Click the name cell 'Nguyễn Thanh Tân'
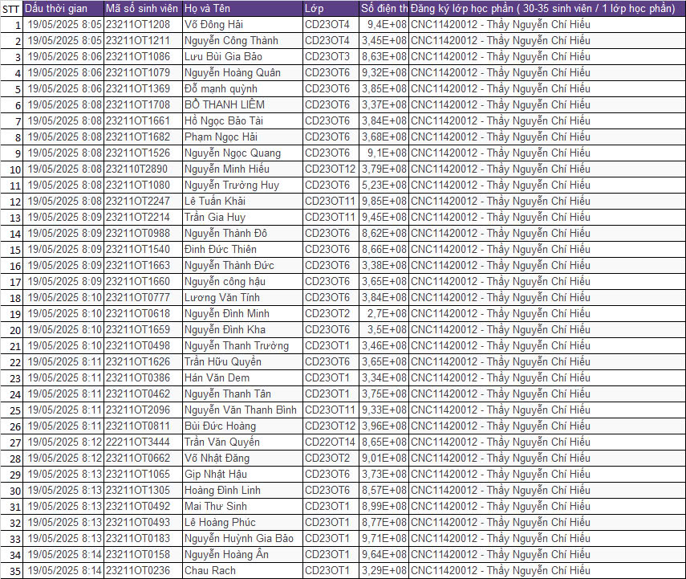Screen dimensions: 686x579 click(242, 393)
